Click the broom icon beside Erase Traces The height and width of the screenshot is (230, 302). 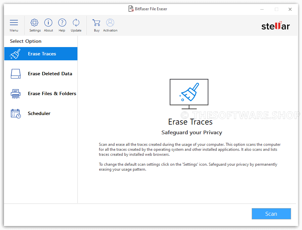pyautogui.click(x=15, y=54)
